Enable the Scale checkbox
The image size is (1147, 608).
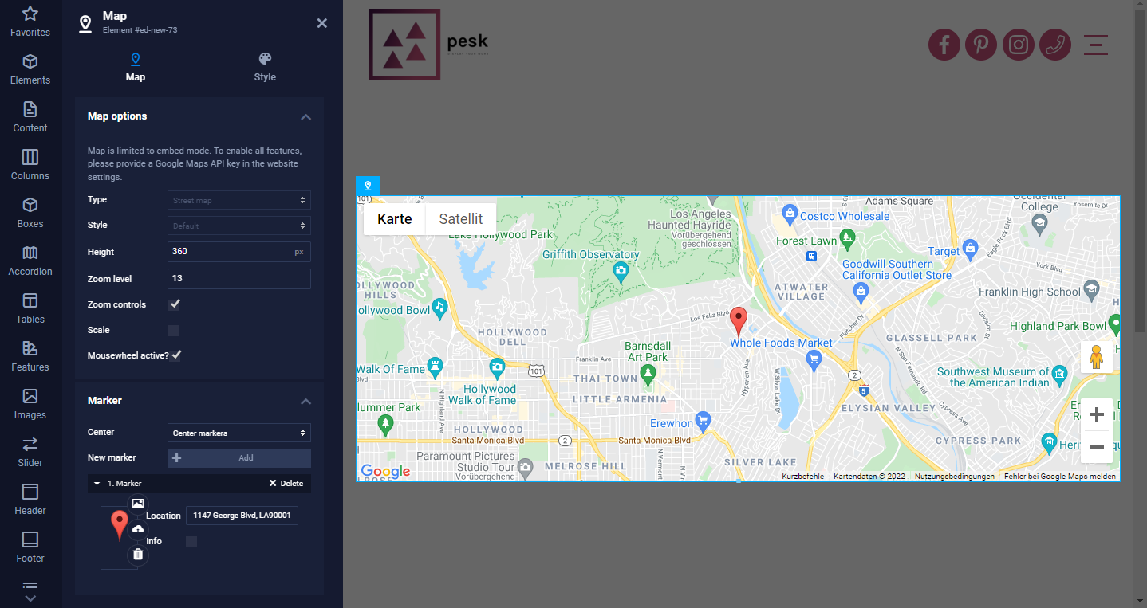point(173,330)
